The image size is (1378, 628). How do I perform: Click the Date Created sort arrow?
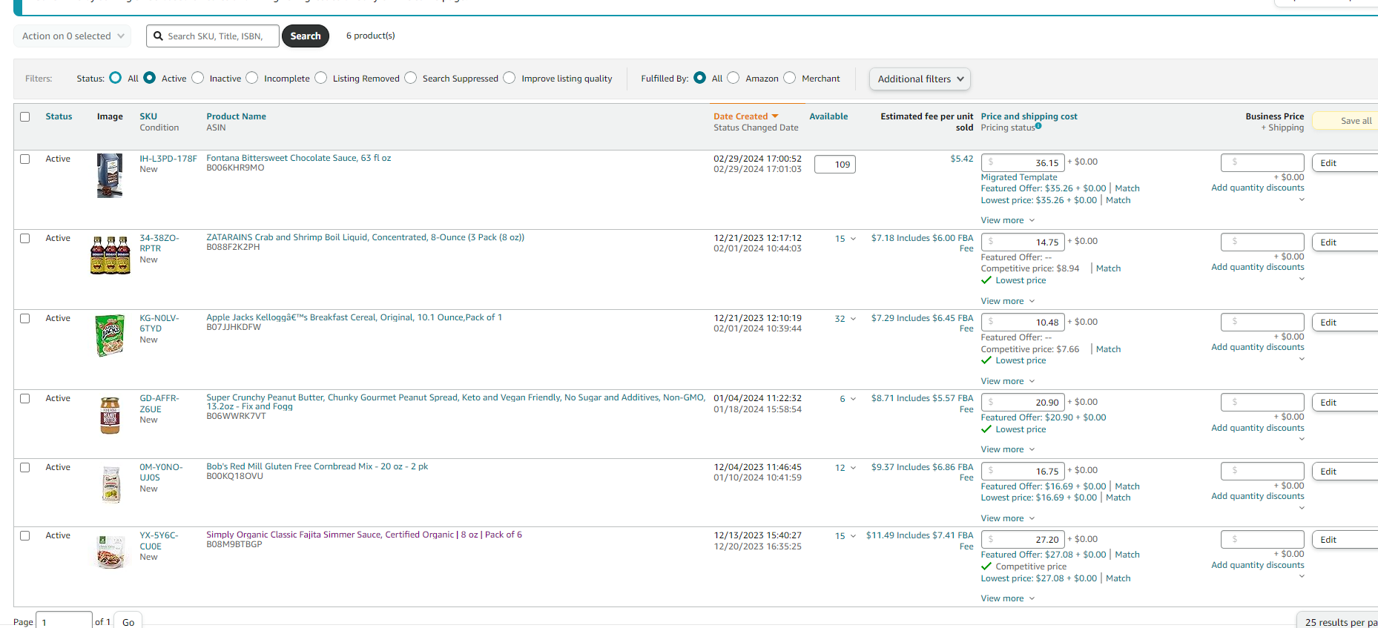click(x=775, y=116)
